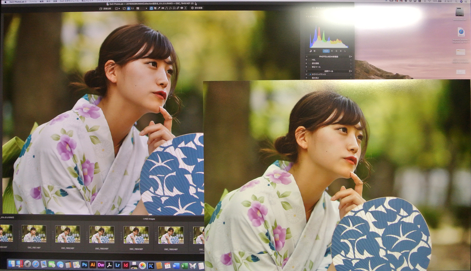Select the B histogram channel
Screen dimensions: 471x271
341,51
